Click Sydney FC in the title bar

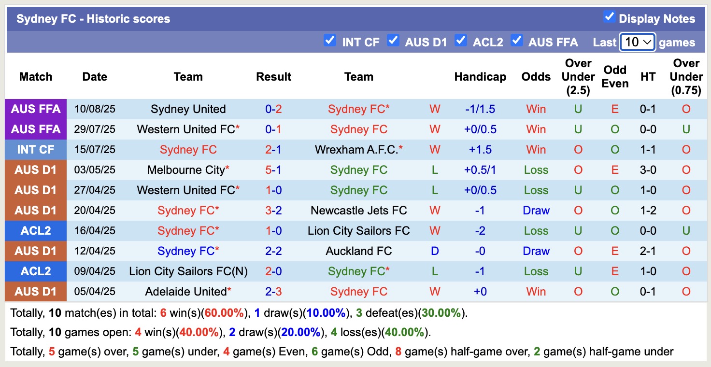click(46, 18)
